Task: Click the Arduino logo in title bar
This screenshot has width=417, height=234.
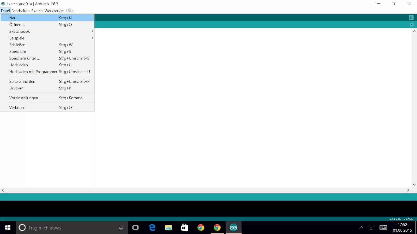Action: pyautogui.click(x=3, y=4)
